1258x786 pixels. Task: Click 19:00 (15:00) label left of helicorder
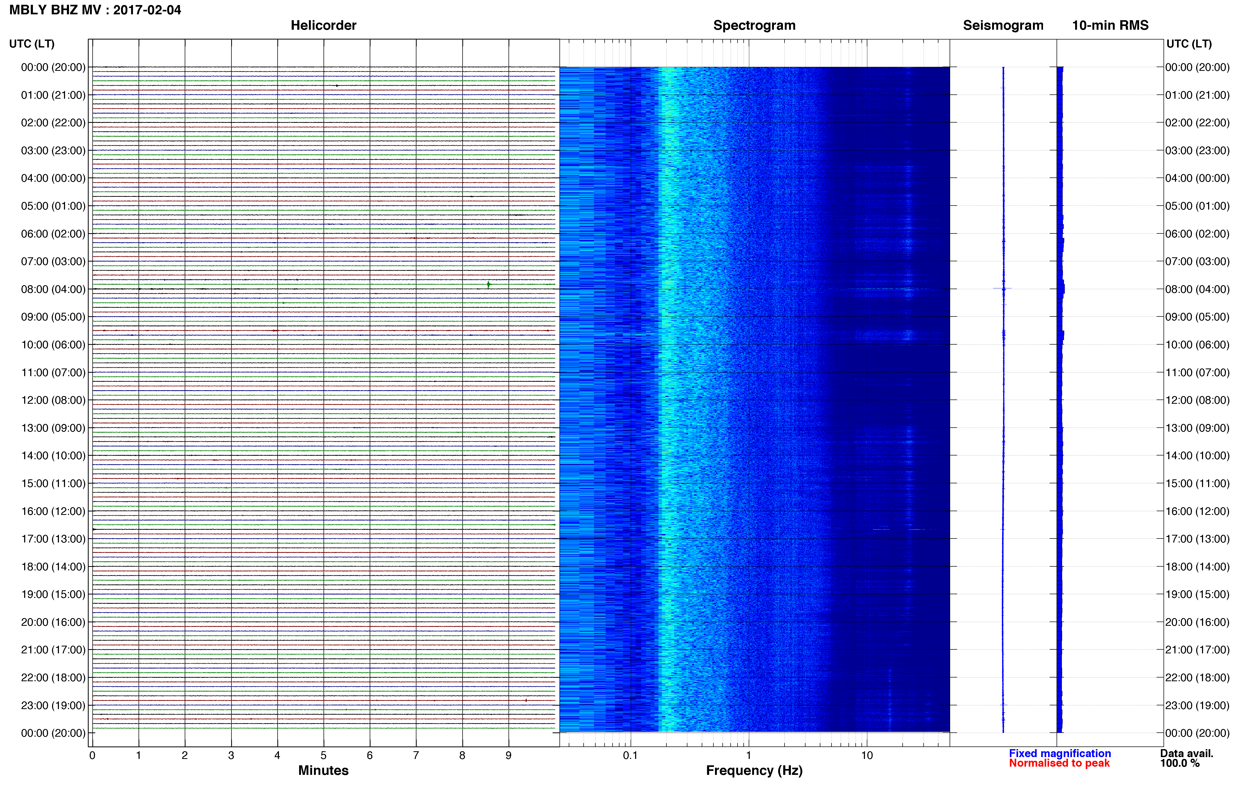click(53, 594)
